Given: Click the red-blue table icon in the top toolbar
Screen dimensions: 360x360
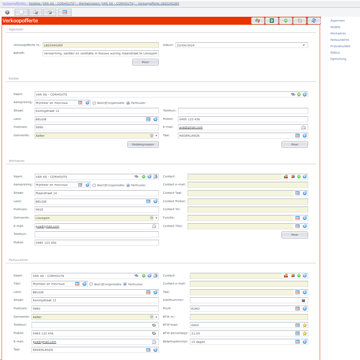Looking at the screenshot, I should [x=65, y=12].
